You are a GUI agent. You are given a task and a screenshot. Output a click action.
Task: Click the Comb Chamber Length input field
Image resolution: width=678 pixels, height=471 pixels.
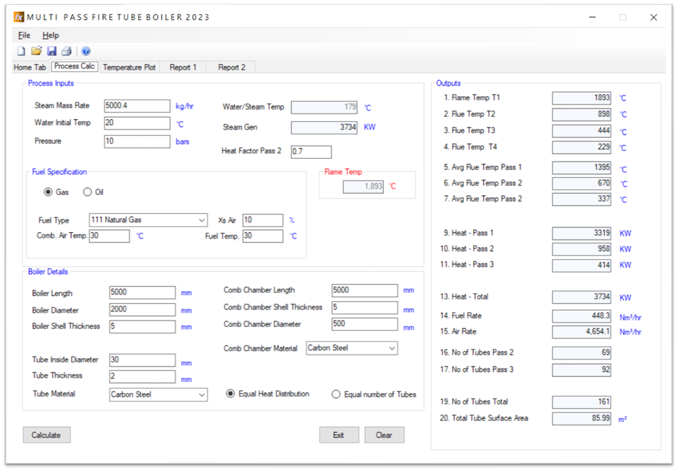364,291
